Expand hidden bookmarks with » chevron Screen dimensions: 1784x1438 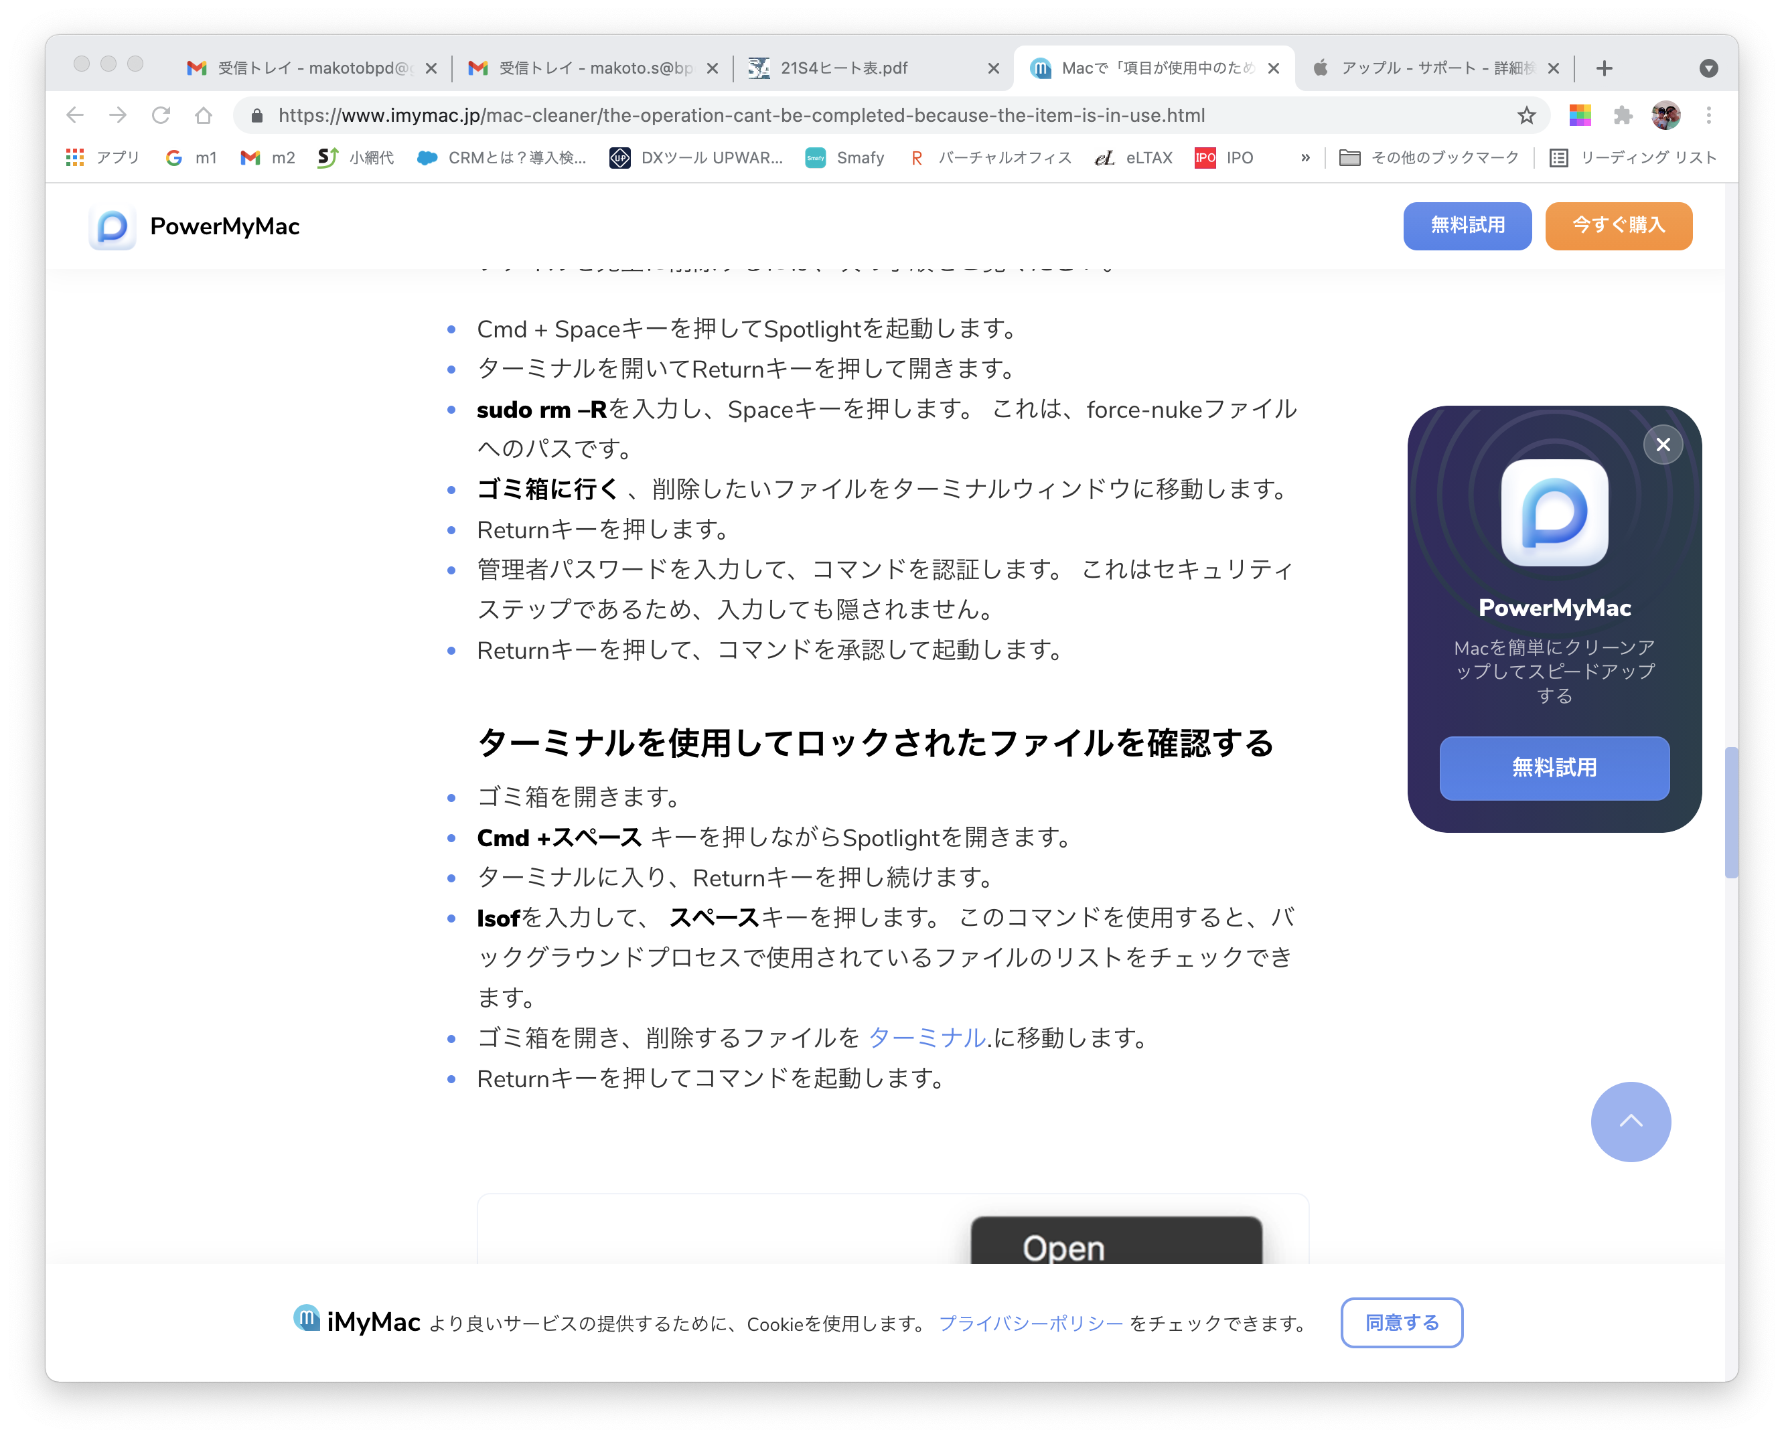(x=1305, y=157)
